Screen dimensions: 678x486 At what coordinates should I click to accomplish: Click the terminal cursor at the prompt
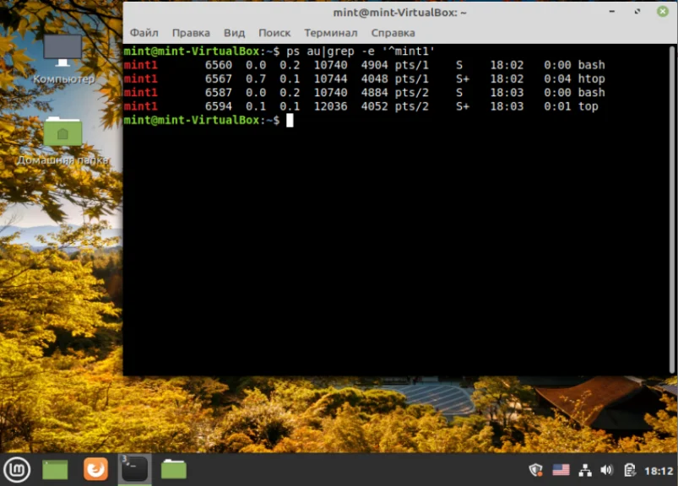click(x=290, y=121)
